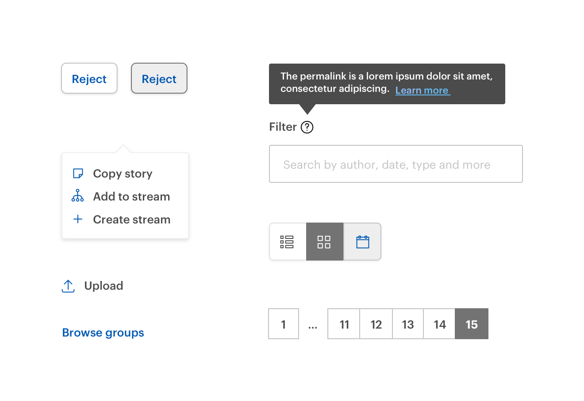Click the help question mark icon beside Filter
The image size is (584, 401).
pyautogui.click(x=307, y=127)
